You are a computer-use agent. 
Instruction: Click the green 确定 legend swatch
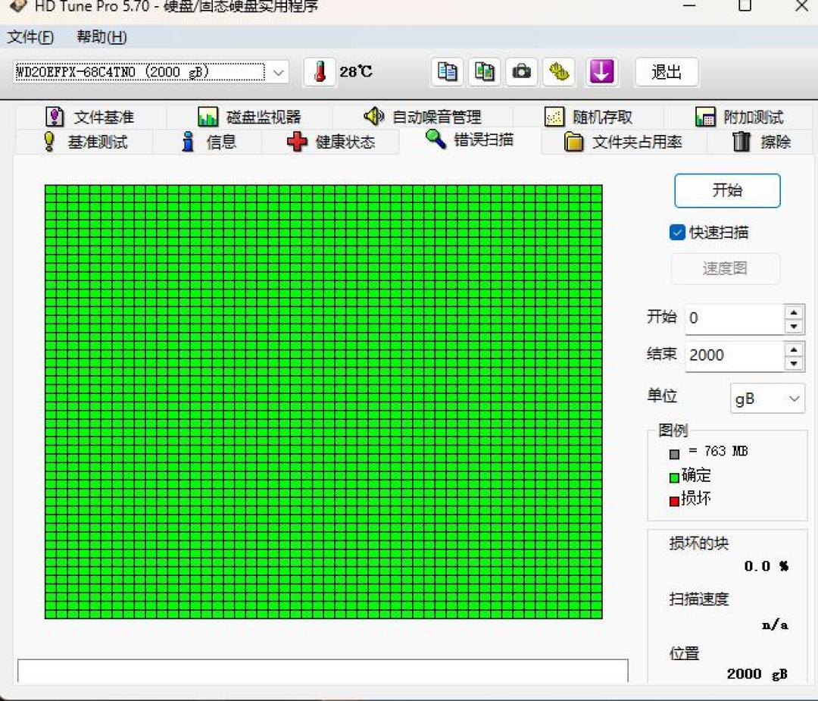[674, 477]
